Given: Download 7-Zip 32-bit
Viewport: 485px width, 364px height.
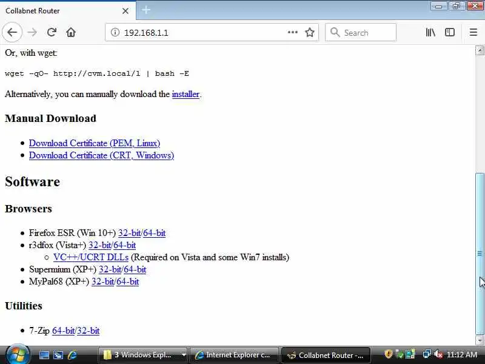Looking at the screenshot, I should 88,331.
